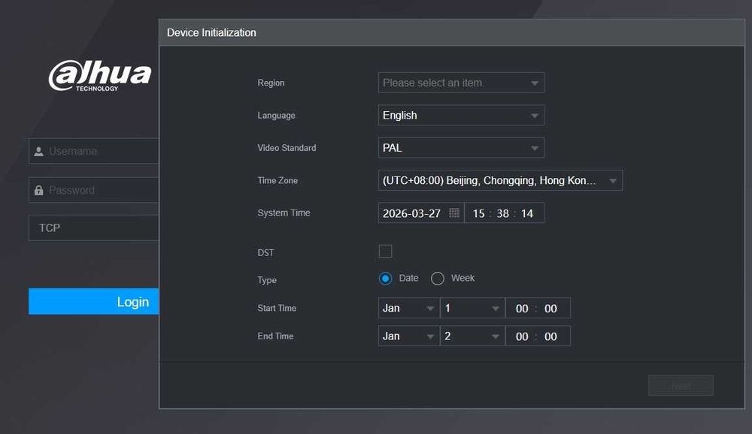Viewport: 752px width, 434px height.
Task: Click the Dahua Technology logo
Action: (x=100, y=75)
